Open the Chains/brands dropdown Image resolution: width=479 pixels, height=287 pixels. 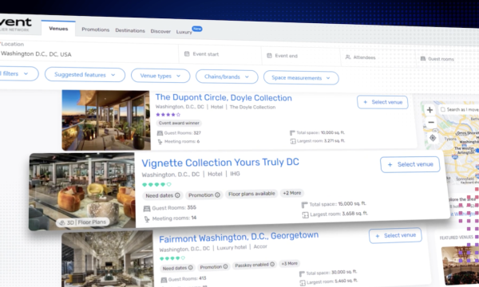click(227, 77)
